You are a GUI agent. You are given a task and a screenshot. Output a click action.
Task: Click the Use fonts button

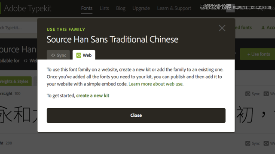tap(257, 54)
